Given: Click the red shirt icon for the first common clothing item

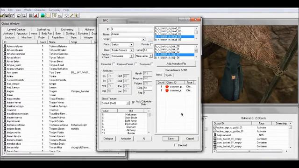Looking at the screenshot, I should 167,87.
